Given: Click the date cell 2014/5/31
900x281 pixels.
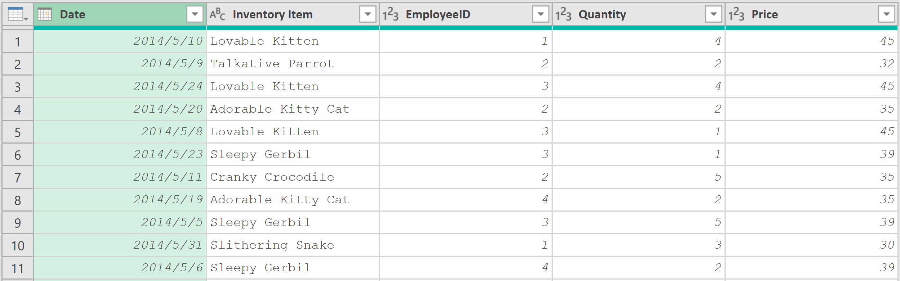Looking at the screenshot, I should click(120, 245).
